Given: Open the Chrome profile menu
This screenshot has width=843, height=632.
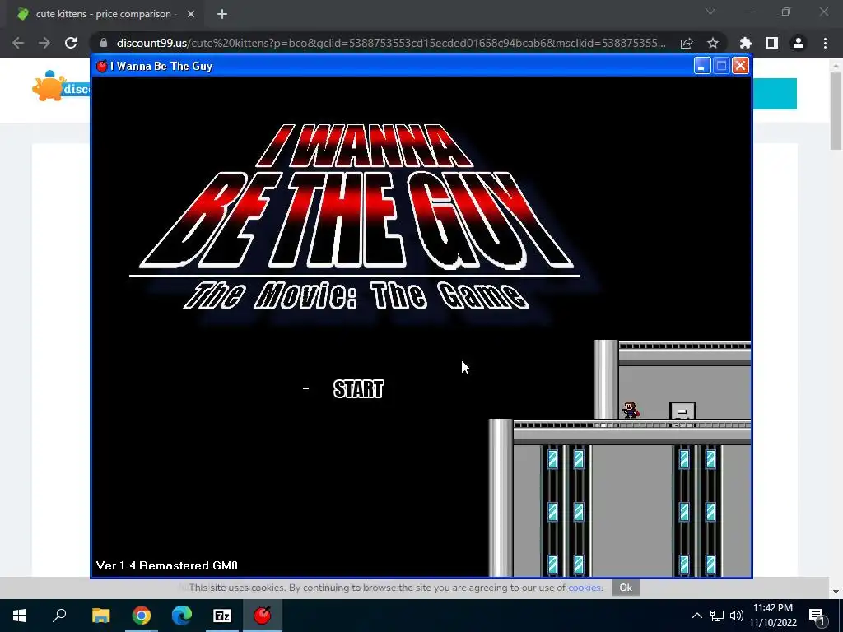Looking at the screenshot, I should (x=799, y=43).
